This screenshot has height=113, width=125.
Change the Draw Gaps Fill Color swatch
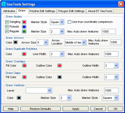[x=24, y=77]
